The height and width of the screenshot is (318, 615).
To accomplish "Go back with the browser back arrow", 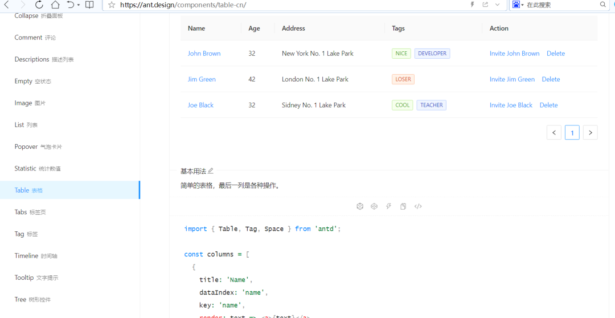I will [7, 5].
